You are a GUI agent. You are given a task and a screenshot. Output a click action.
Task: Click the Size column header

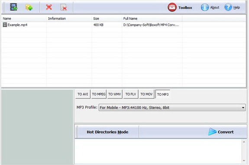coord(107,19)
